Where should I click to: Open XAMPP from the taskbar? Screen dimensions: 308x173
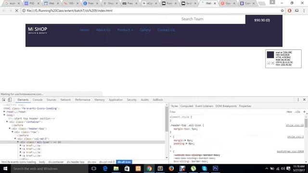coord(138,169)
